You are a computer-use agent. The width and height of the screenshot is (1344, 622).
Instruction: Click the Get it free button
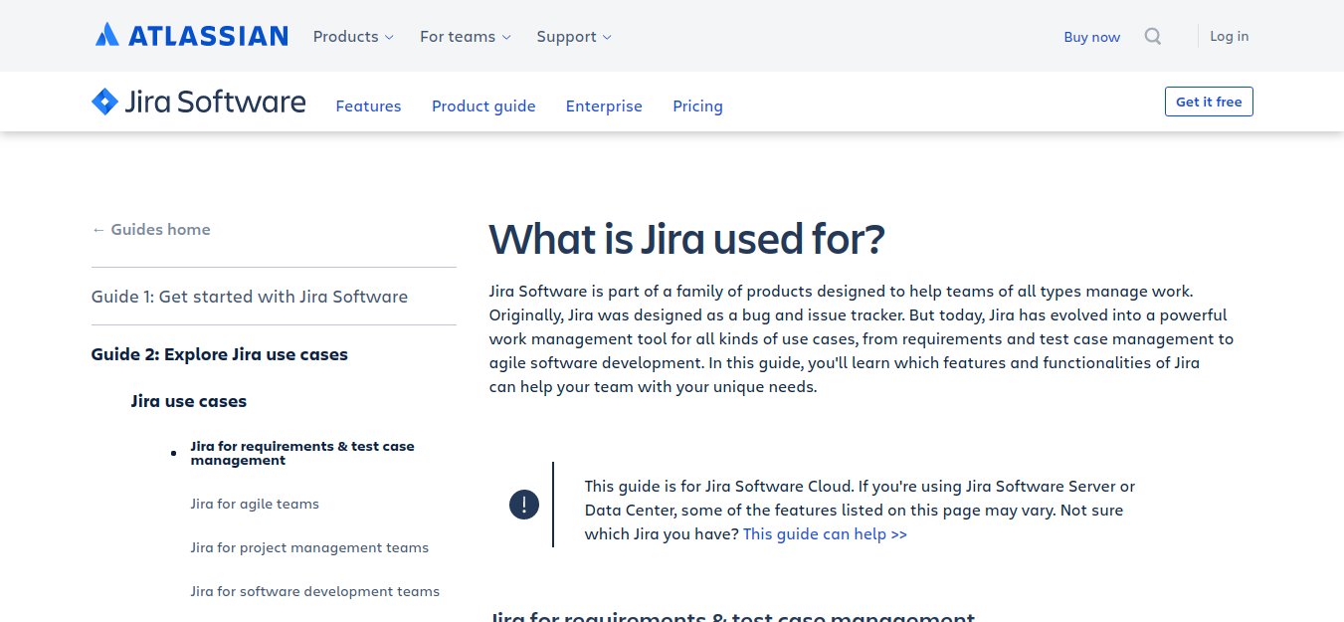pos(1209,102)
